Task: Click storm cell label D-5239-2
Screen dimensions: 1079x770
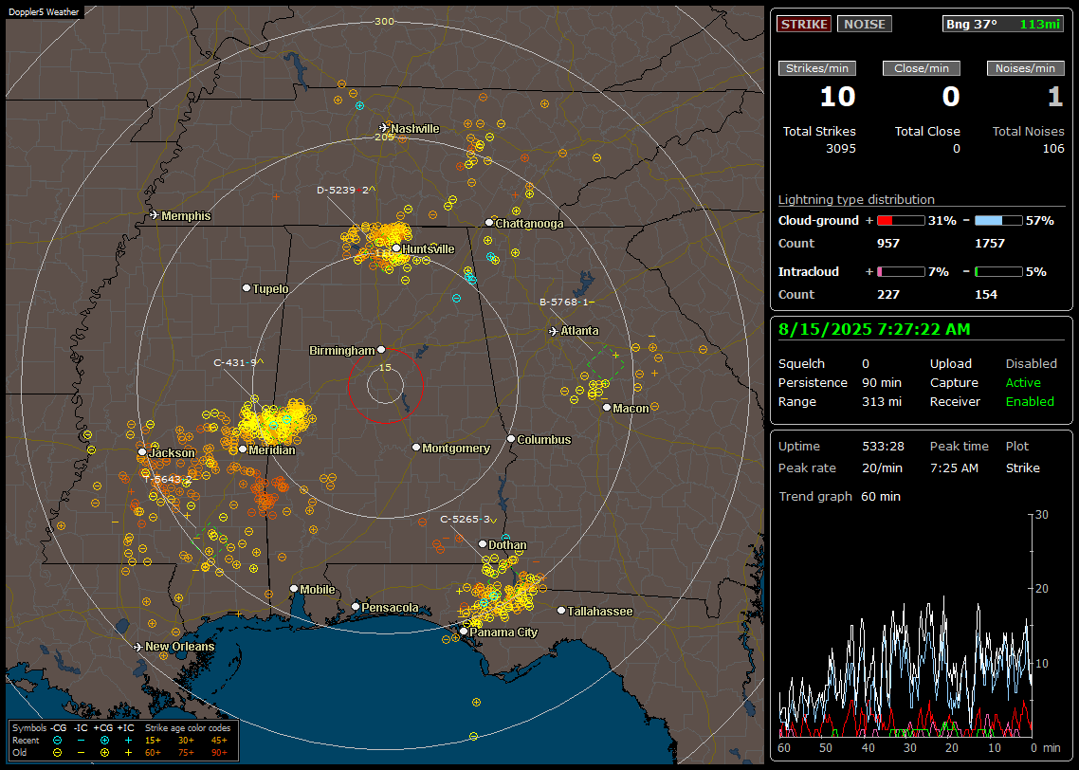Action: pyautogui.click(x=345, y=190)
